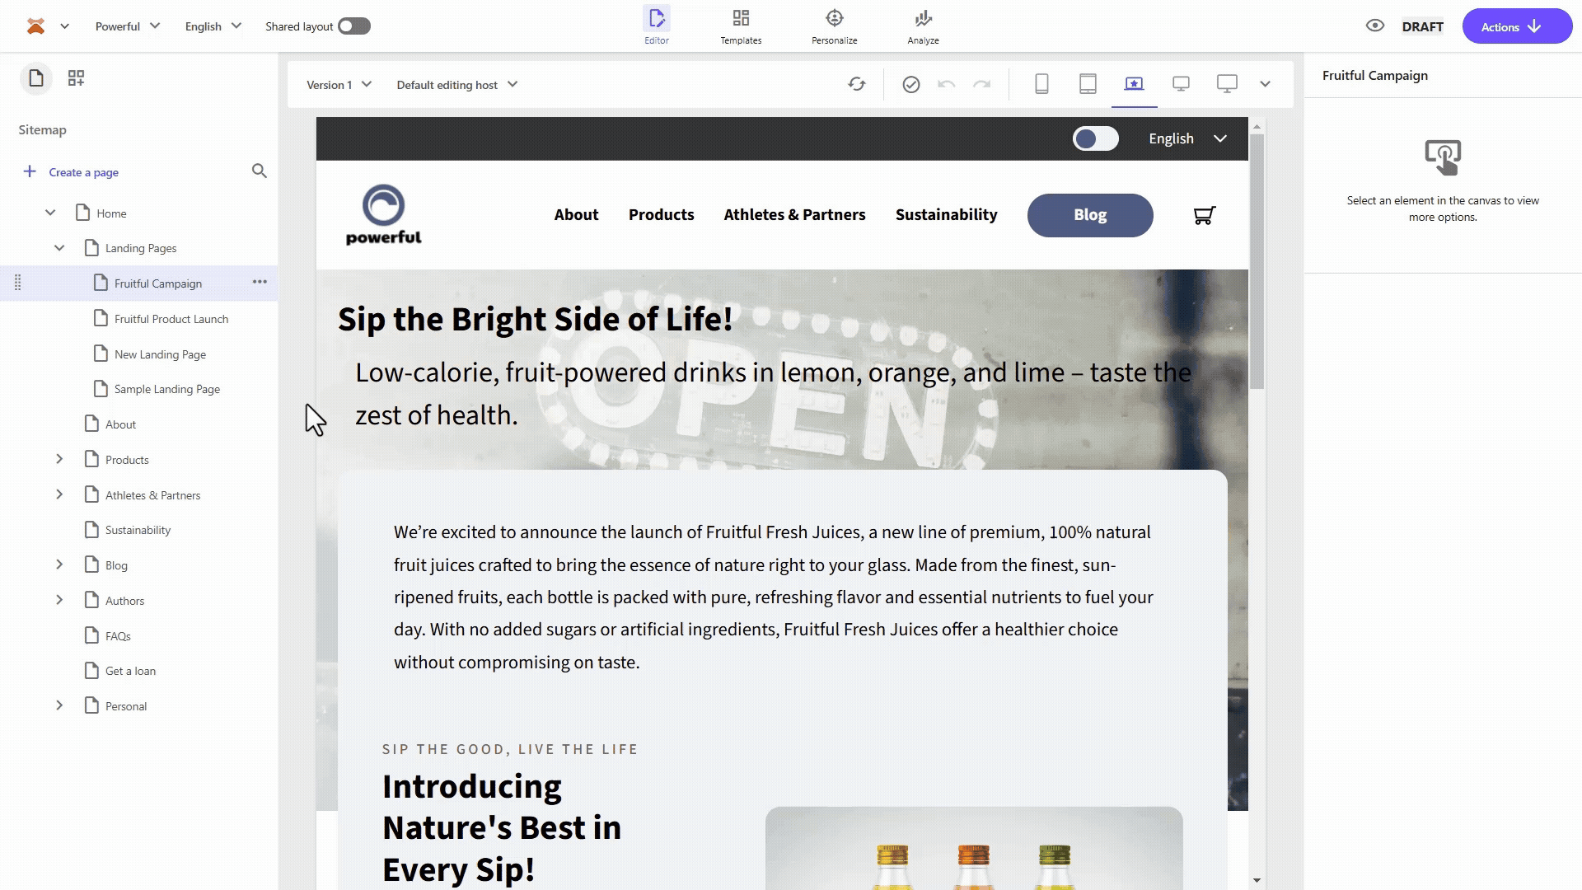
Task: Expand the Blog tree node
Action: coord(59,564)
